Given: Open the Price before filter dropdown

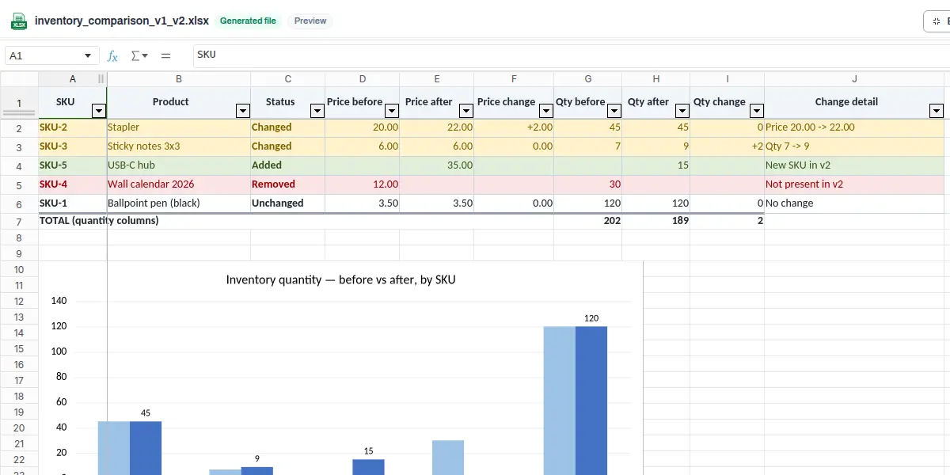Looking at the screenshot, I should 392,111.
